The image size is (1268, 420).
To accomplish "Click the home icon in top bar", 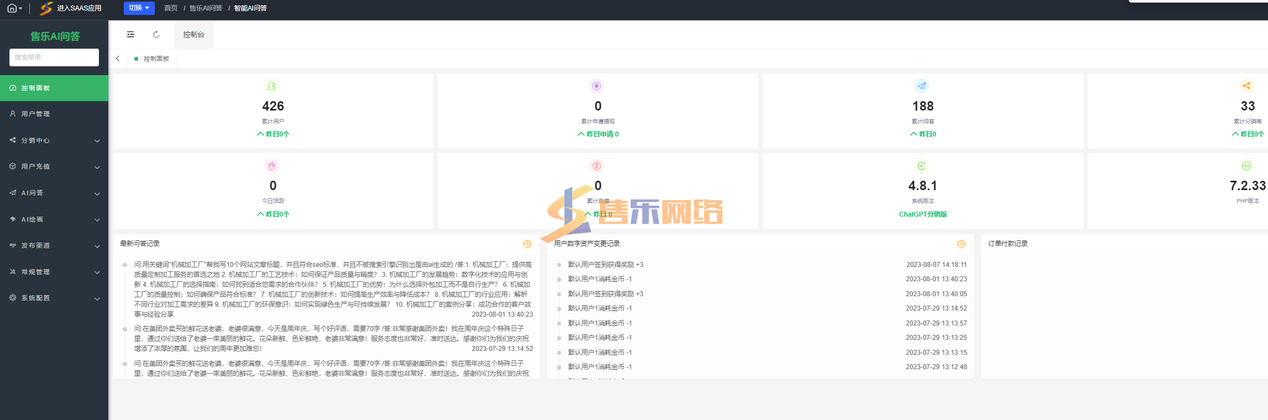I will coord(12,8).
